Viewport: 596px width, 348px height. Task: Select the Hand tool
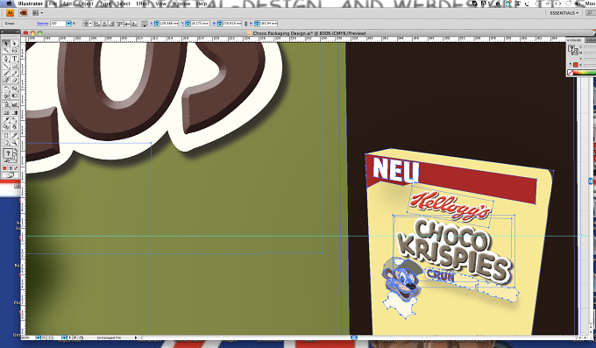pyautogui.click(x=6, y=143)
